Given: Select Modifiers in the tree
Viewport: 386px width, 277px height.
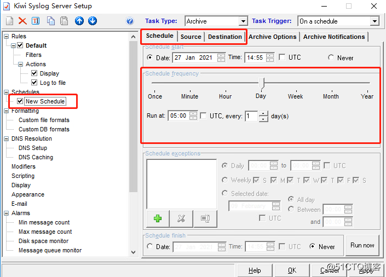Looking at the screenshot, I should pos(24,166).
